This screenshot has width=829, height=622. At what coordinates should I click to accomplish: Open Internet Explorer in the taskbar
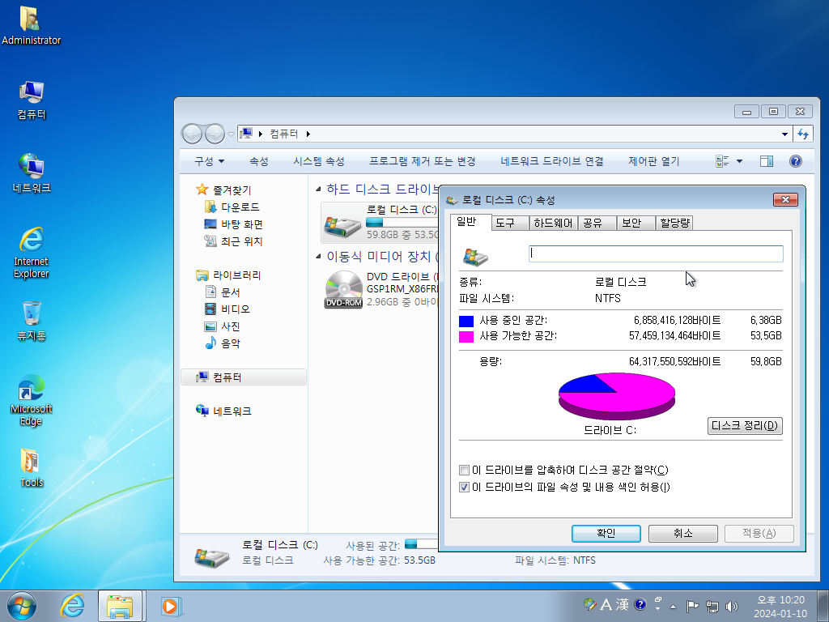[72, 606]
